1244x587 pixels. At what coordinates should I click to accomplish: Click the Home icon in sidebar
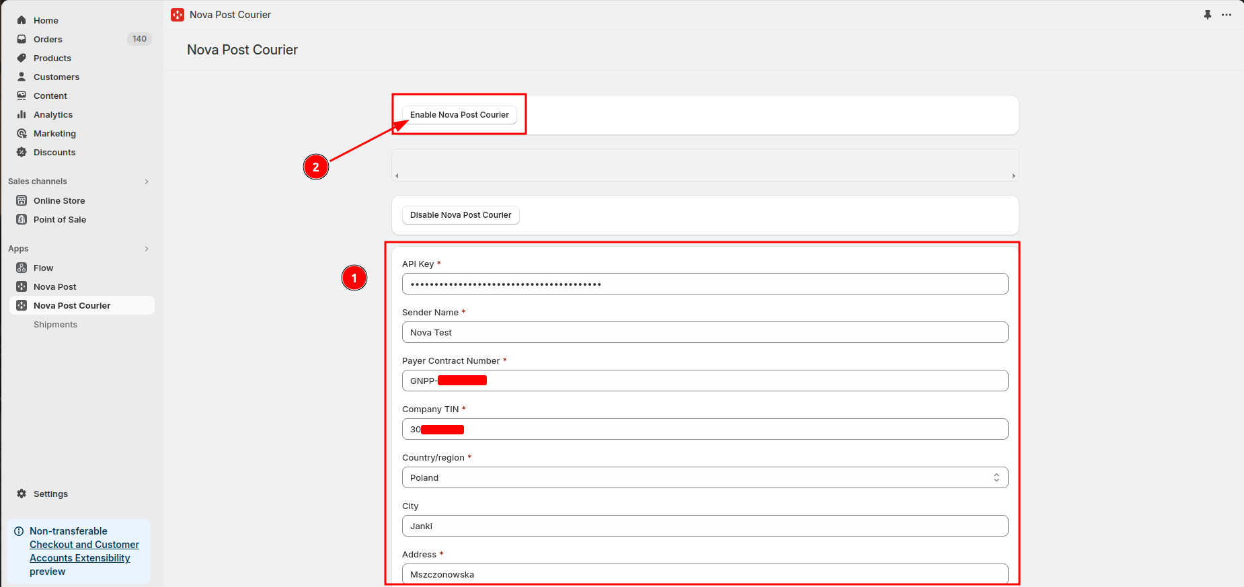click(x=22, y=20)
